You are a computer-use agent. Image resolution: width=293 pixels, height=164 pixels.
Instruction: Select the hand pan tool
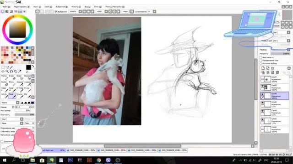click(x=16, y=71)
